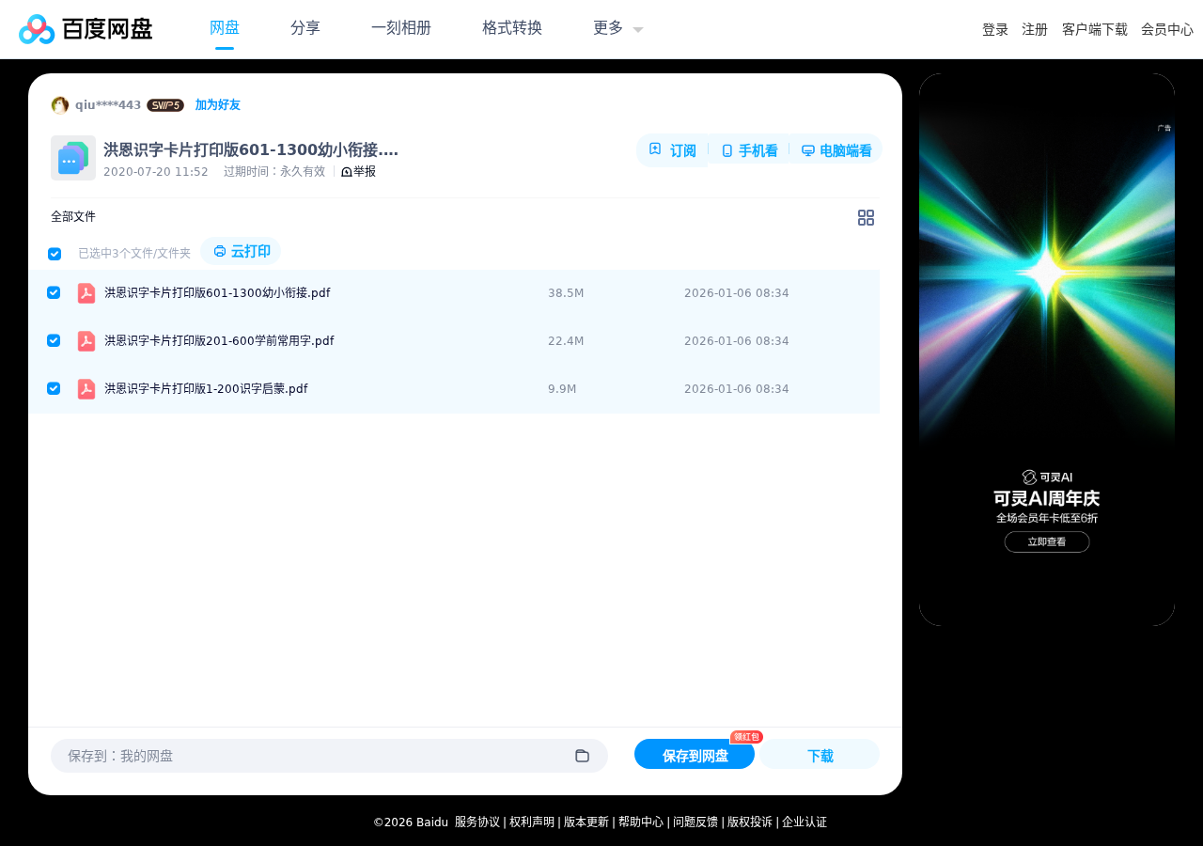The width and height of the screenshot is (1203, 846).
Task: Open file 洪恩识字卡片打印版201-600学前常用字.pdf
Action: pos(219,341)
